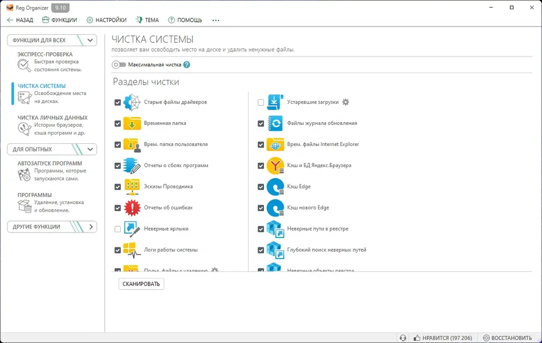This screenshot has height=343, width=542.
Task: Click the Врем. папка пользователя folder icon
Action: pyautogui.click(x=132, y=145)
